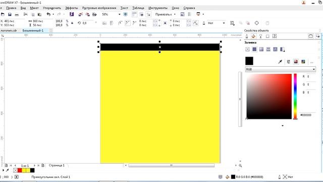This screenshot has height=182, width=323.
Task: Open the Fill tab in object properties
Action: (x=253, y=36)
